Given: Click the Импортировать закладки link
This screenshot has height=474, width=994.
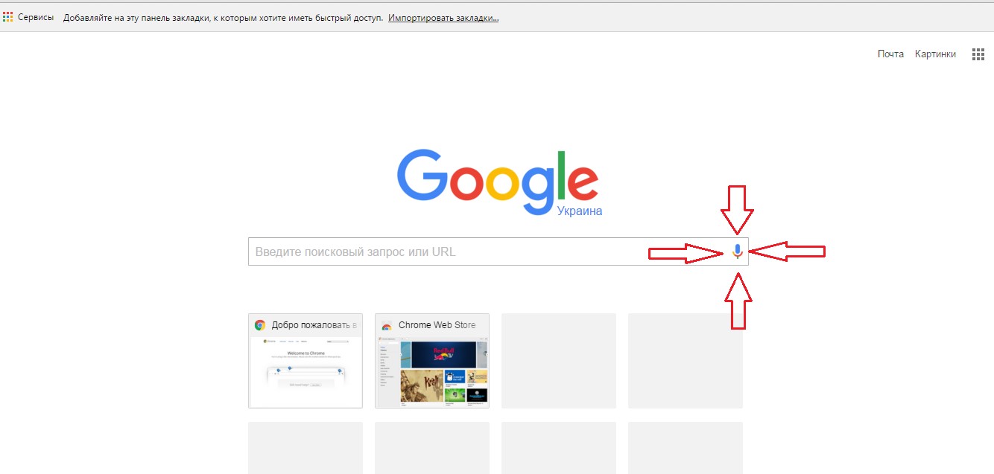Looking at the screenshot, I should (443, 17).
